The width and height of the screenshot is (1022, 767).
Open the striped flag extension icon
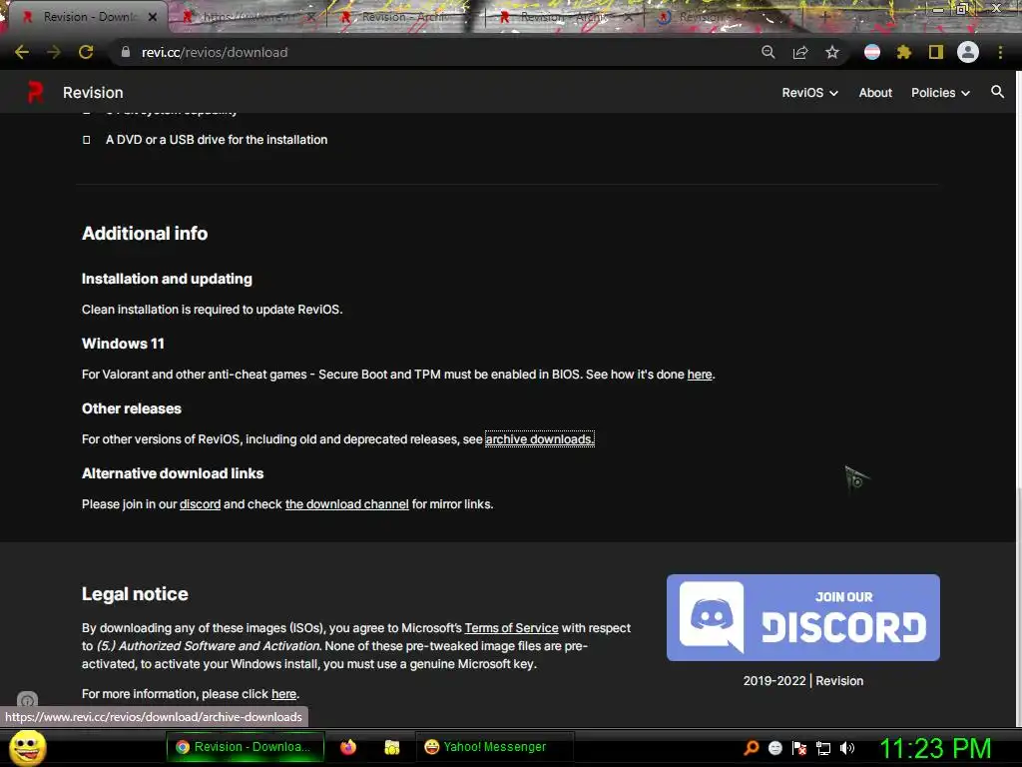pos(872,52)
